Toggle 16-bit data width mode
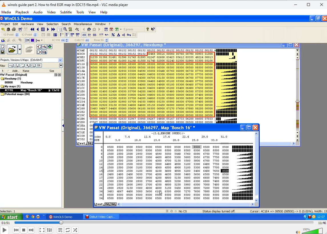The height and width of the screenshot is (234, 327). 67,35
